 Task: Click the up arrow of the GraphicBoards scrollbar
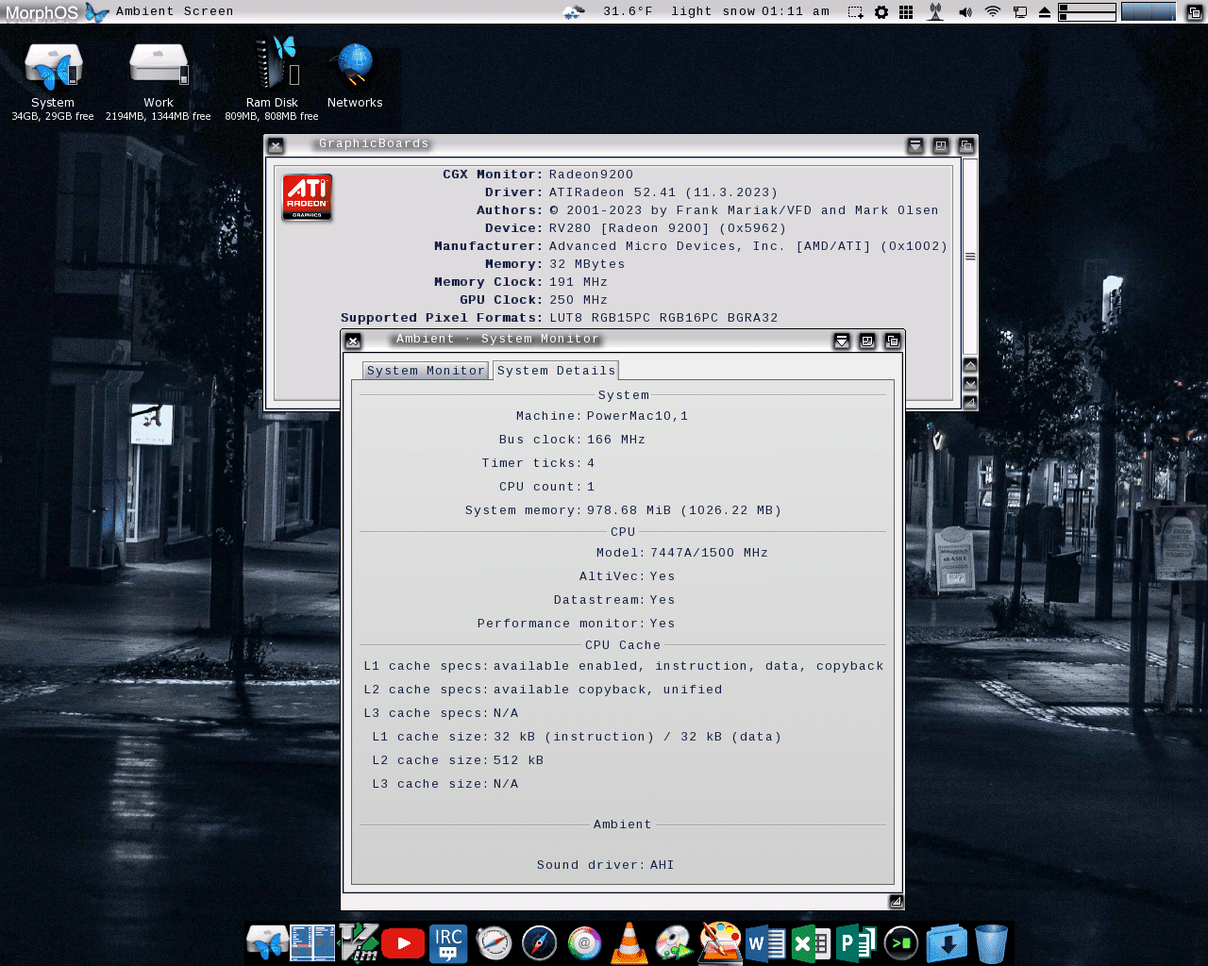(x=970, y=365)
